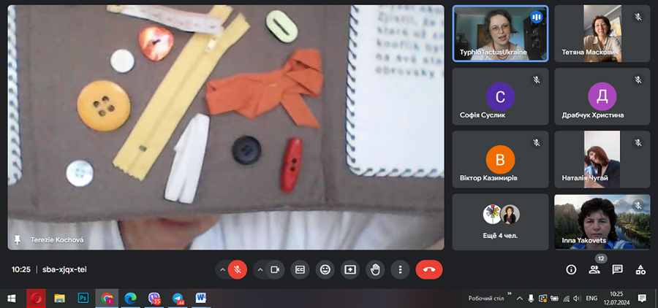Image resolution: width=658 pixels, height=308 pixels.
Task: Click muted mic icon on Тетяна Маскович tile
Action: pyautogui.click(x=638, y=18)
